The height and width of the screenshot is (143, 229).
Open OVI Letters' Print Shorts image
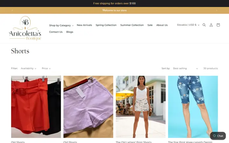click(x=141, y=107)
